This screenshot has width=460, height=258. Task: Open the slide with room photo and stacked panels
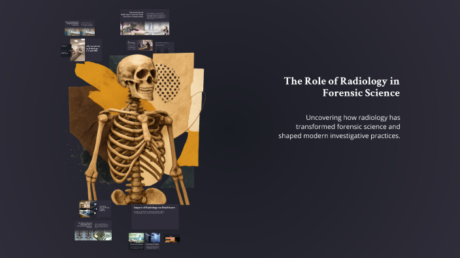point(95,209)
